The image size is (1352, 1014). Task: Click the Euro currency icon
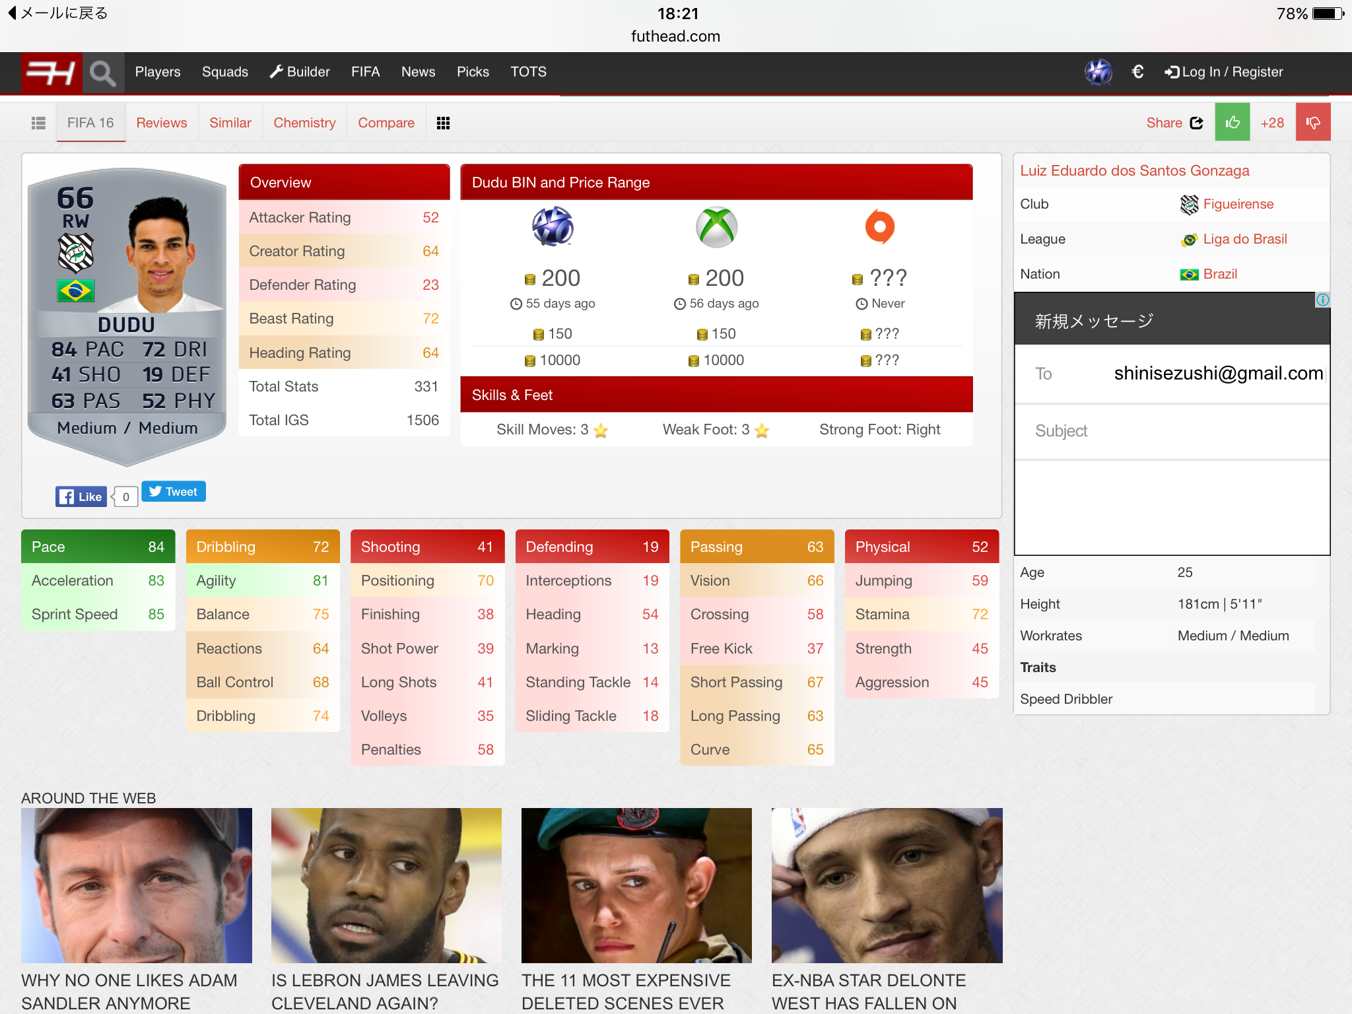[1137, 71]
